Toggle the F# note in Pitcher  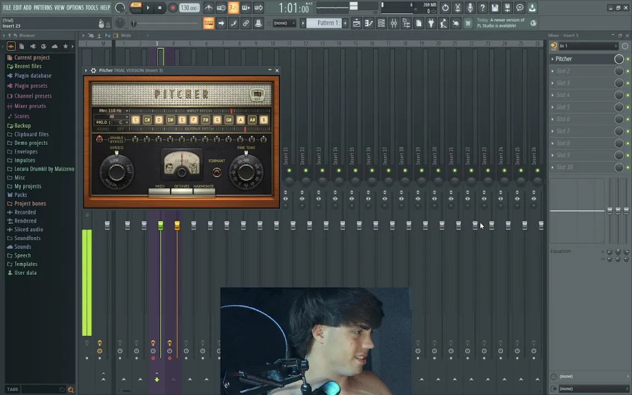206,120
